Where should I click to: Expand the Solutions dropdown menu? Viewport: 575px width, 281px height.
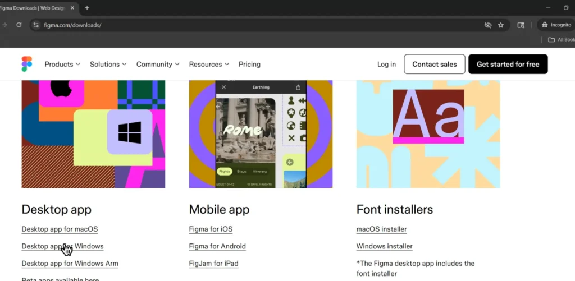pyautogui.click(x=108, y=65)
